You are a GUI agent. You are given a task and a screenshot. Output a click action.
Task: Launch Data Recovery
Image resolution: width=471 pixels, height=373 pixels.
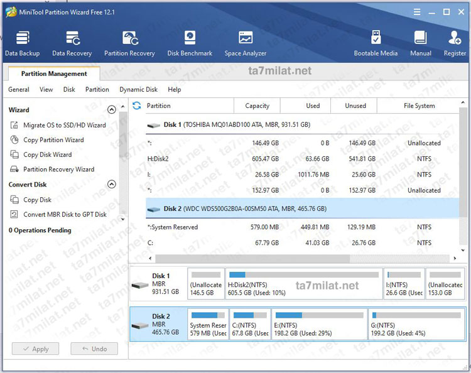(72, 43)
